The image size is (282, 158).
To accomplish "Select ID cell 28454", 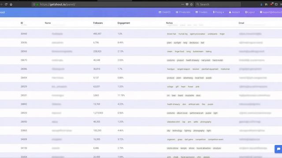I will 24,78.
